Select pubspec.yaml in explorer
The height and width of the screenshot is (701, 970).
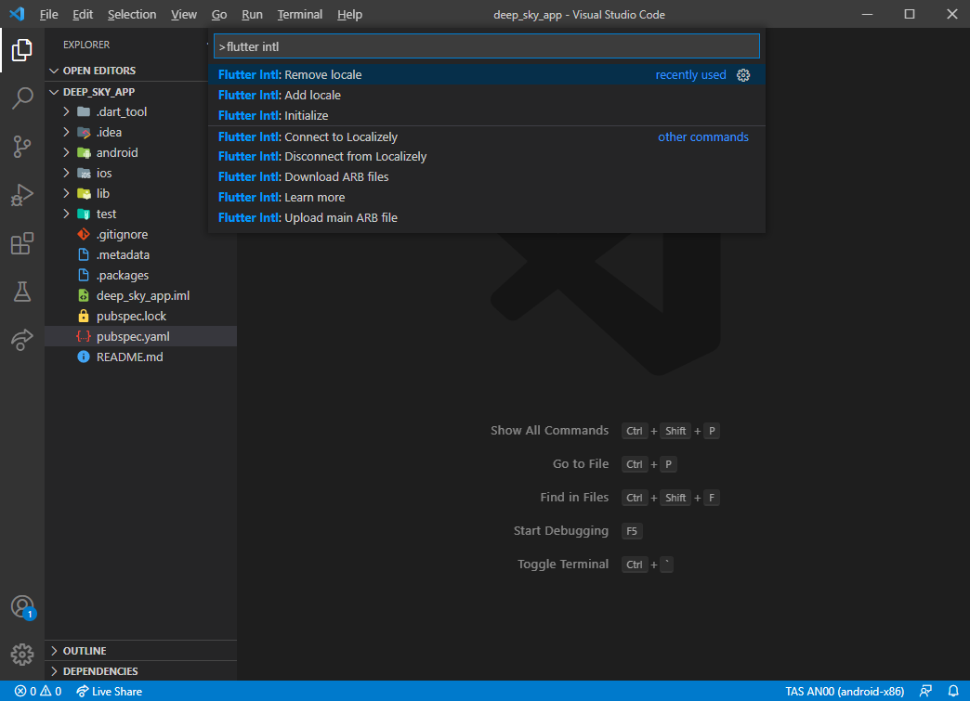point(141,336)
